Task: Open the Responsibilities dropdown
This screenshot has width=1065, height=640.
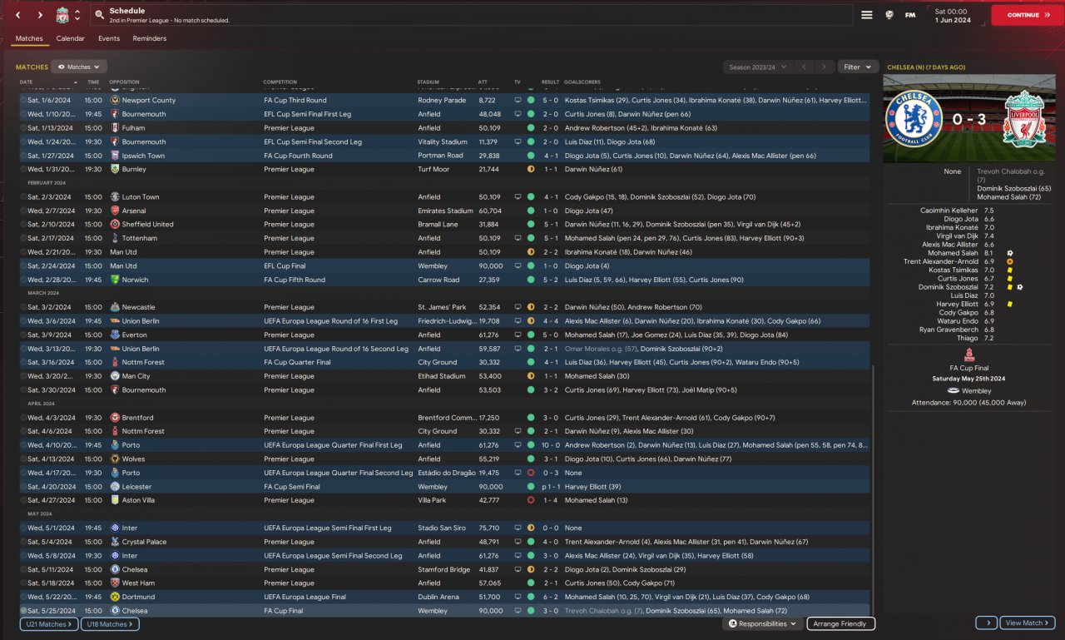Action: (763, 623)
